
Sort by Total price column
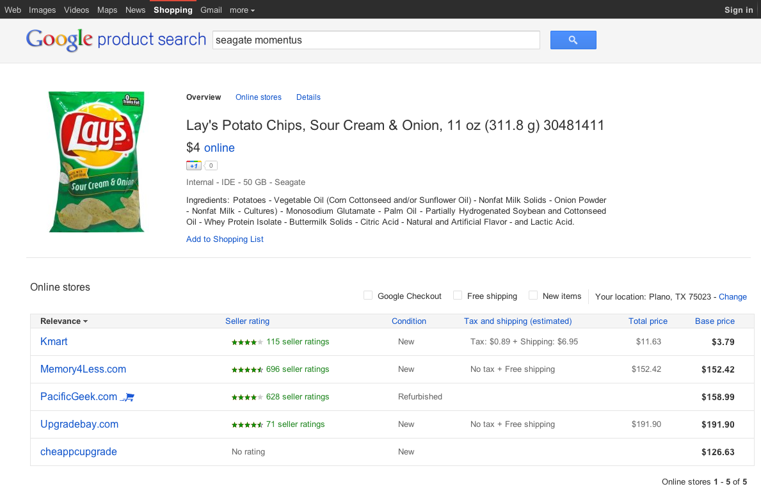648,321
